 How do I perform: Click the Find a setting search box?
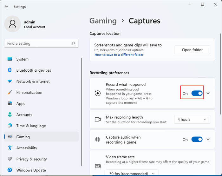pos(37,43)
